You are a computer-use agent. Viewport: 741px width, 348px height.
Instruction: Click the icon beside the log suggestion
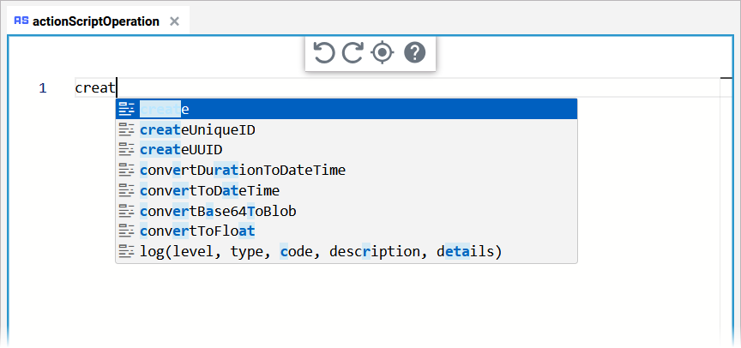click(x=127, y=252)
